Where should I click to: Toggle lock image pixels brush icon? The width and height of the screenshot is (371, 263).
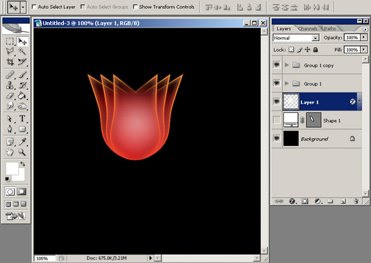point(299,50)
